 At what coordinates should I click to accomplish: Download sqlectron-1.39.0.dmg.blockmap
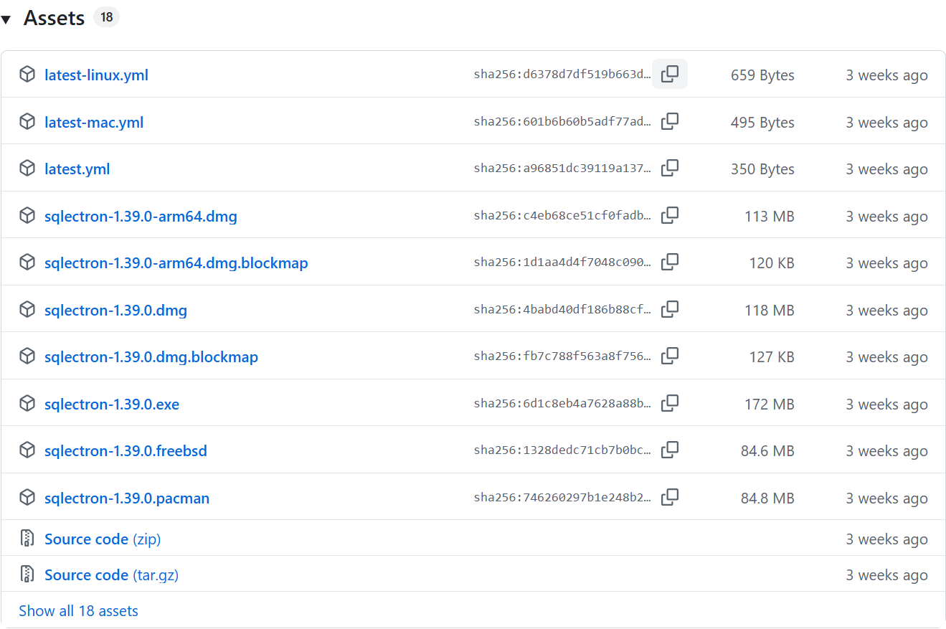click(x=151, y=357)
